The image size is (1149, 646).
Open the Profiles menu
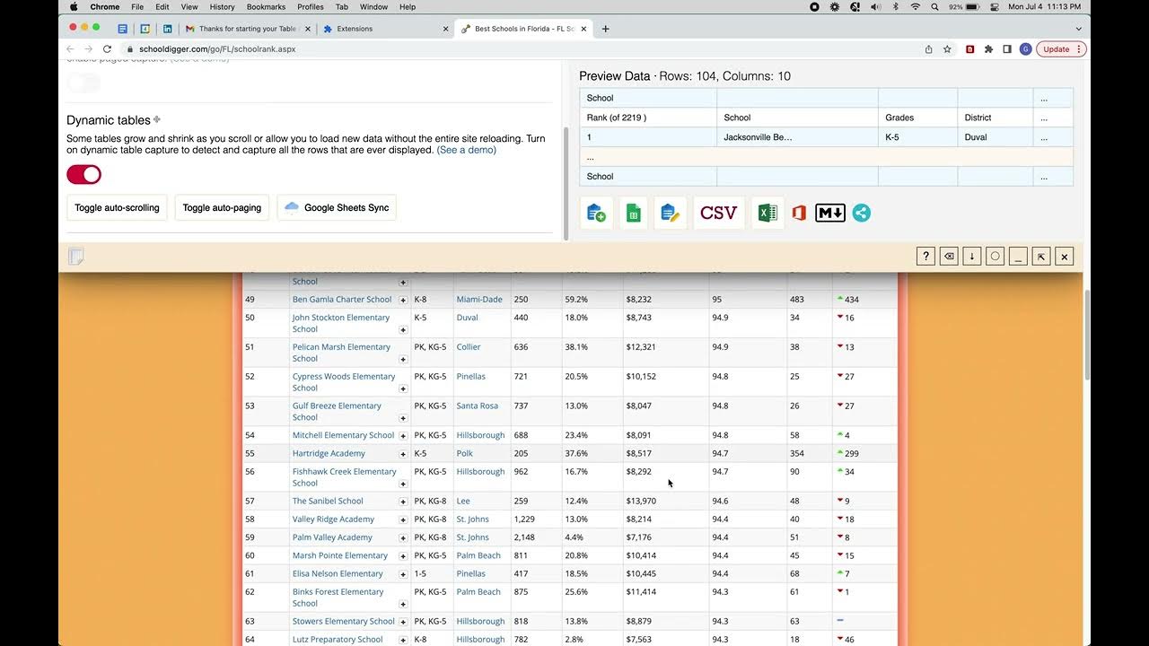click(x=311, y=6)
